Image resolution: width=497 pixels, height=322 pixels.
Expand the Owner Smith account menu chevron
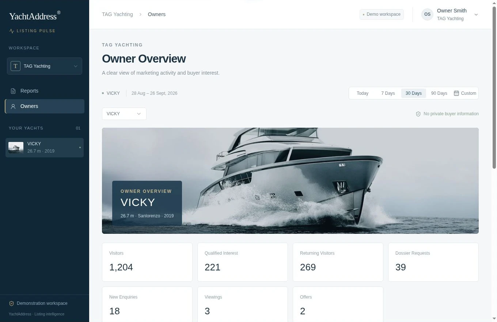tap(476, 15)
